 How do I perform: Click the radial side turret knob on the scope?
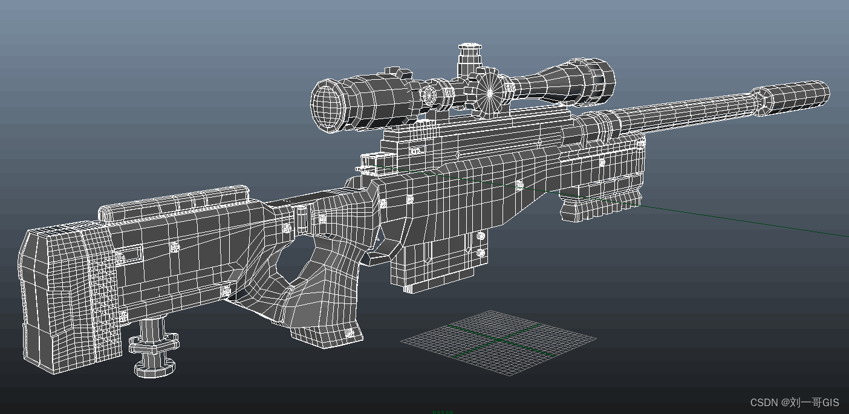click(x=489, y=92)
